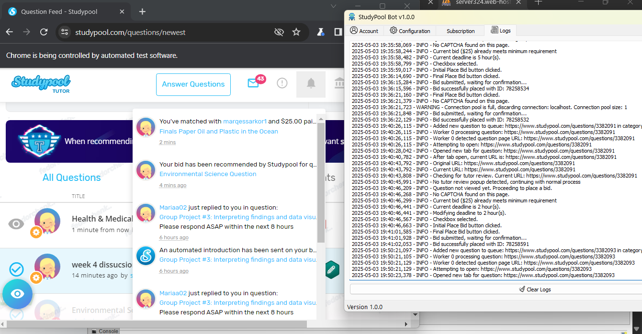Screen dimensions: 642x334
Task: Click log line 'Bid successfully placed with ID: 78258591'
Action: click(x=440, y=244)
